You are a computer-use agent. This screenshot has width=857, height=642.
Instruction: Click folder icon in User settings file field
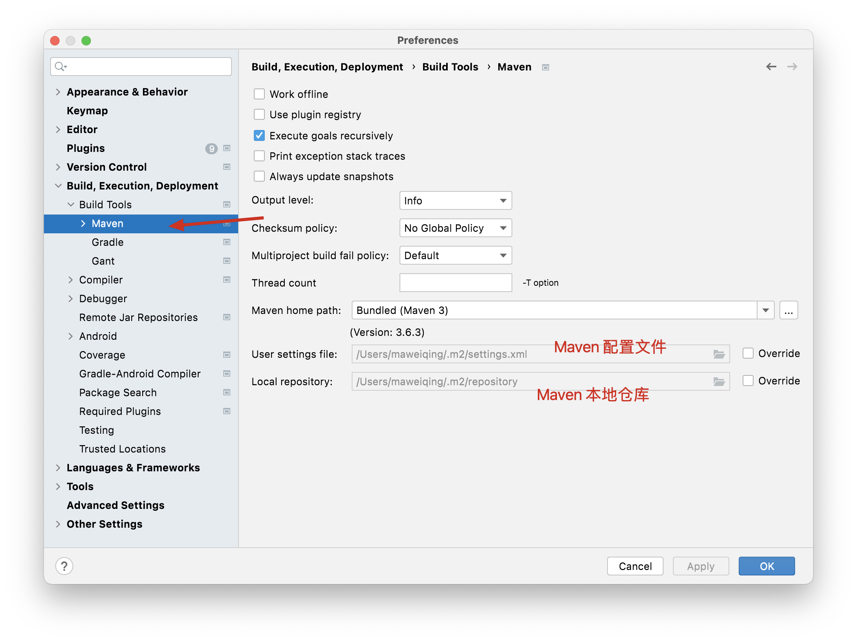pos(719,354)
